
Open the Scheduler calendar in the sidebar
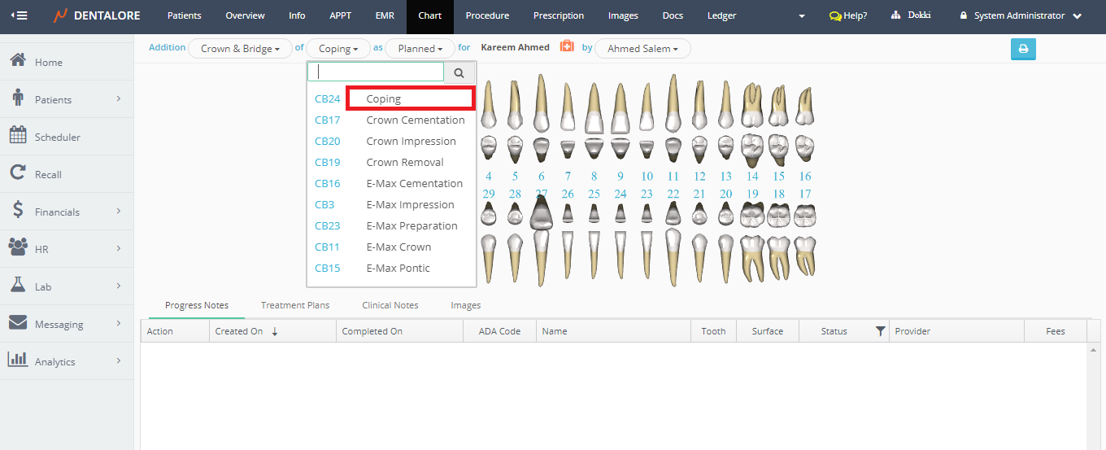pos(56,138)
